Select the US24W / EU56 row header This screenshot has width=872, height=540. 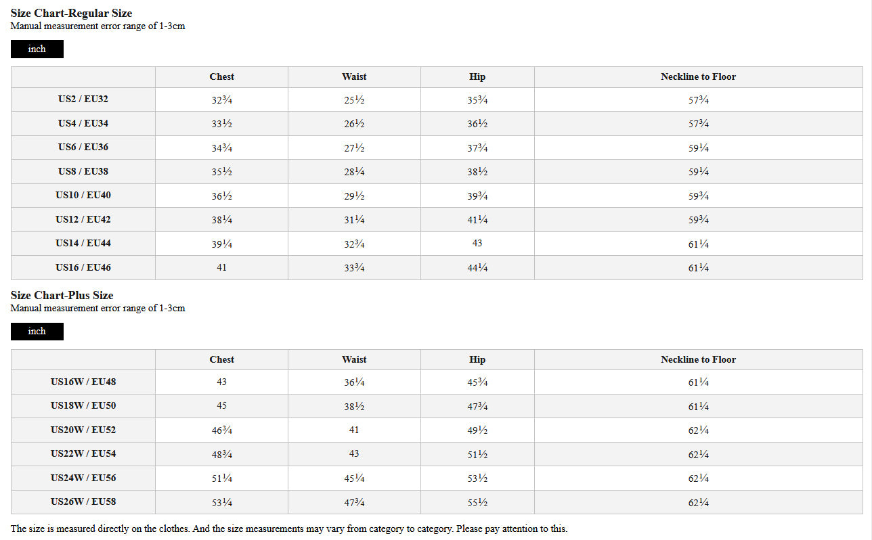point(83,478)
